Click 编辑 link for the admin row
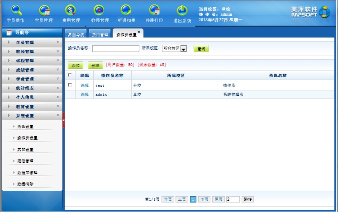Image resolution: width=338 pixels, height=212 pixels. [x=85, y=94]
